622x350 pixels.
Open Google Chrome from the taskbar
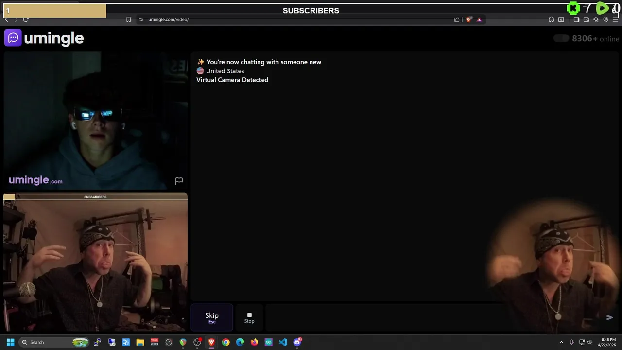click(225, 342)
